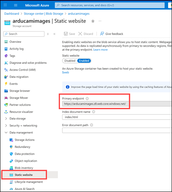172x192 pixels.
Task: Click the Error document path info icon
Action: coord(91,125)
